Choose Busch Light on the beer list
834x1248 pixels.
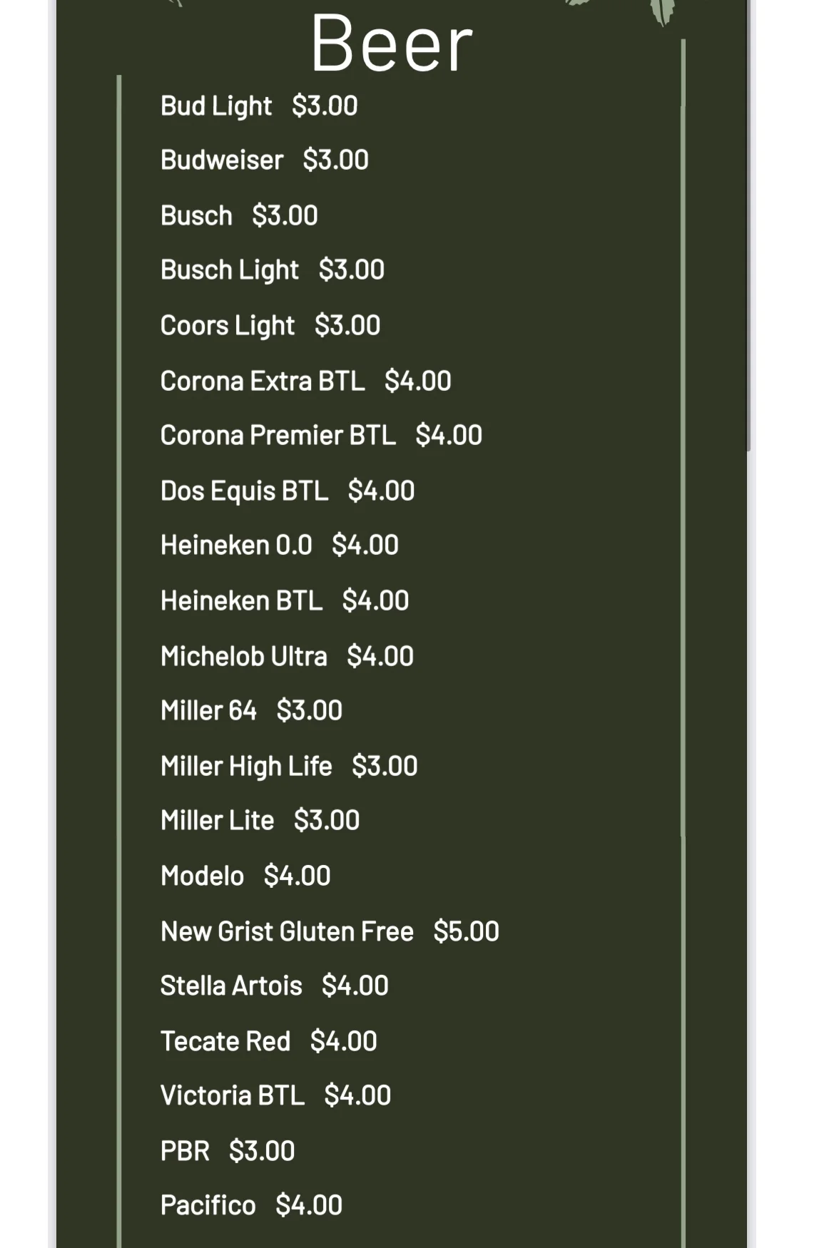[x=273, y=270]
